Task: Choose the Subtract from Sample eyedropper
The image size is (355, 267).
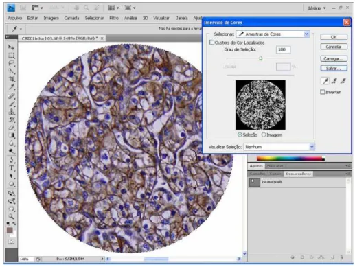Action: (x=343, y=81)
